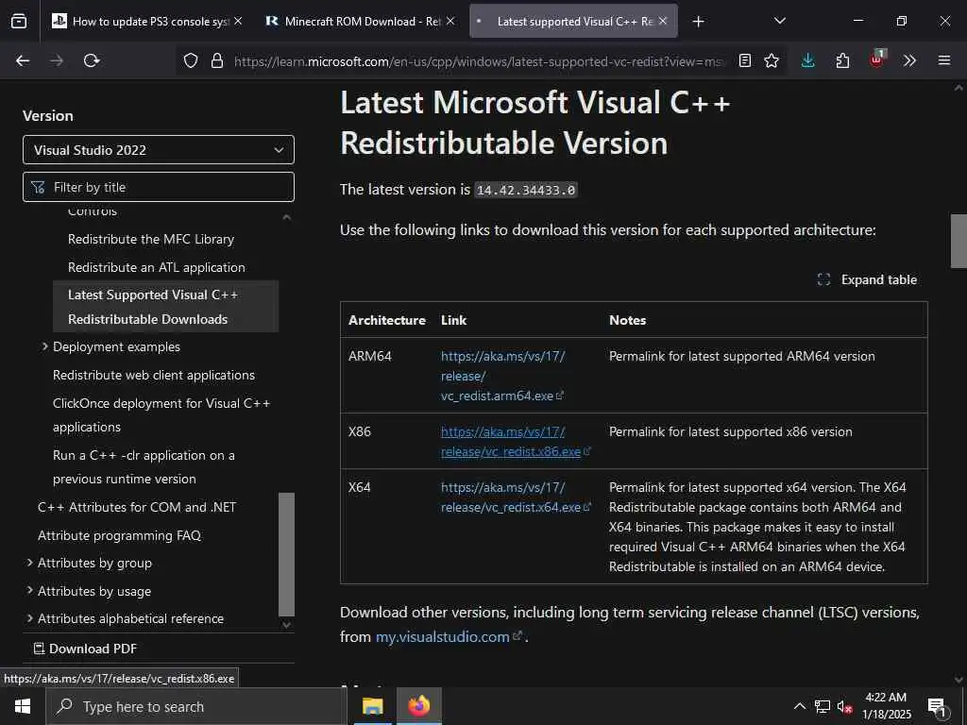The height and width of the screenshot is (725, 967).
Task: Download ARM64 vc_redist.arm64.exe link
Action: [x=502, y=376]
